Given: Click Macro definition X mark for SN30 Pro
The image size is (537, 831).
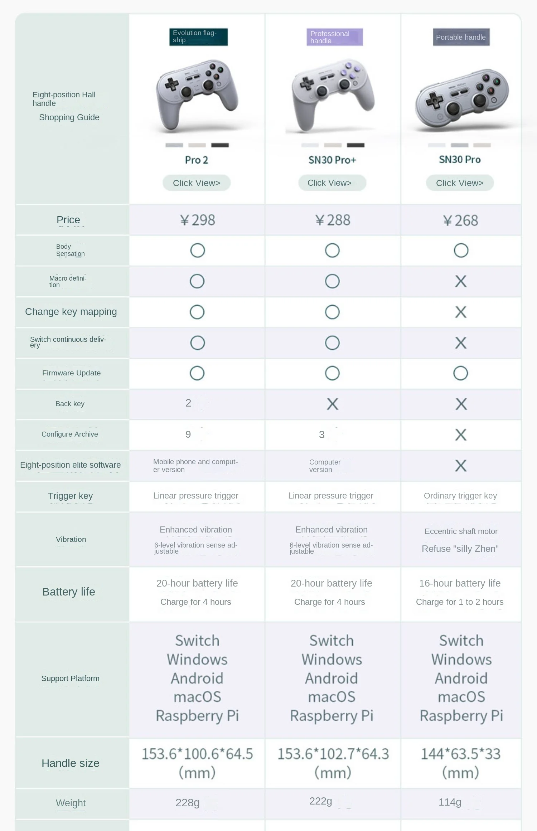Looking at the screenshot, I should (461, 281).
